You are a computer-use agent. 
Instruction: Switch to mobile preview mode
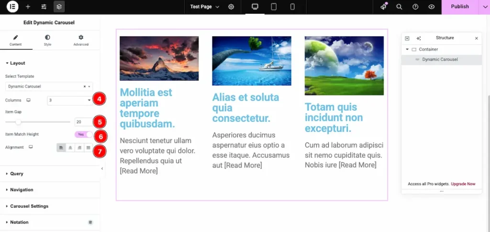tap(292, 7)
